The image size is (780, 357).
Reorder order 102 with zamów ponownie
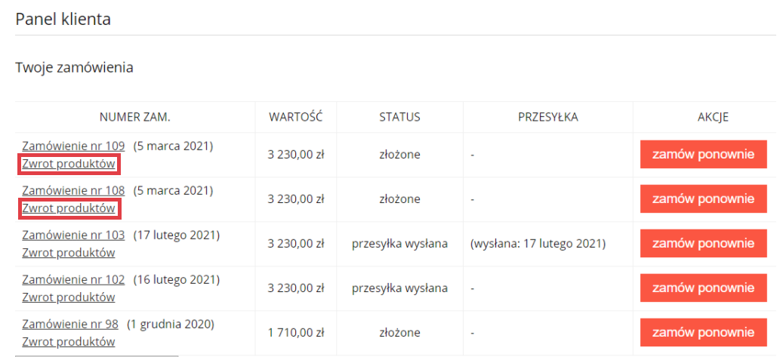pos(703,288)
